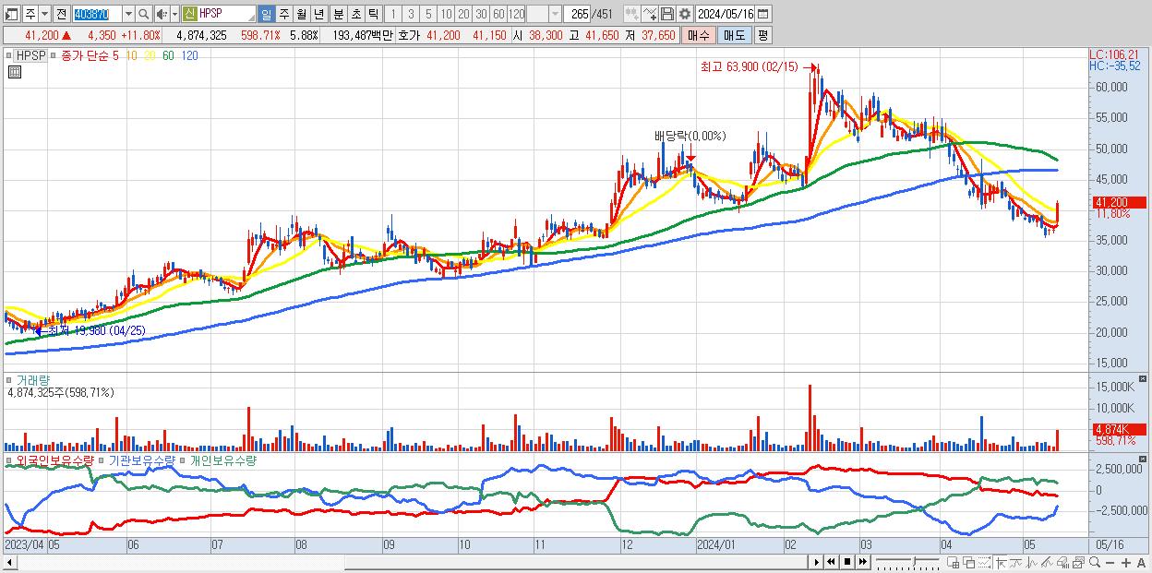The height and width of the screenshot is (573, 1152).
Task: Click the HPSP chart legend label
Action: [x=31, y=55]
